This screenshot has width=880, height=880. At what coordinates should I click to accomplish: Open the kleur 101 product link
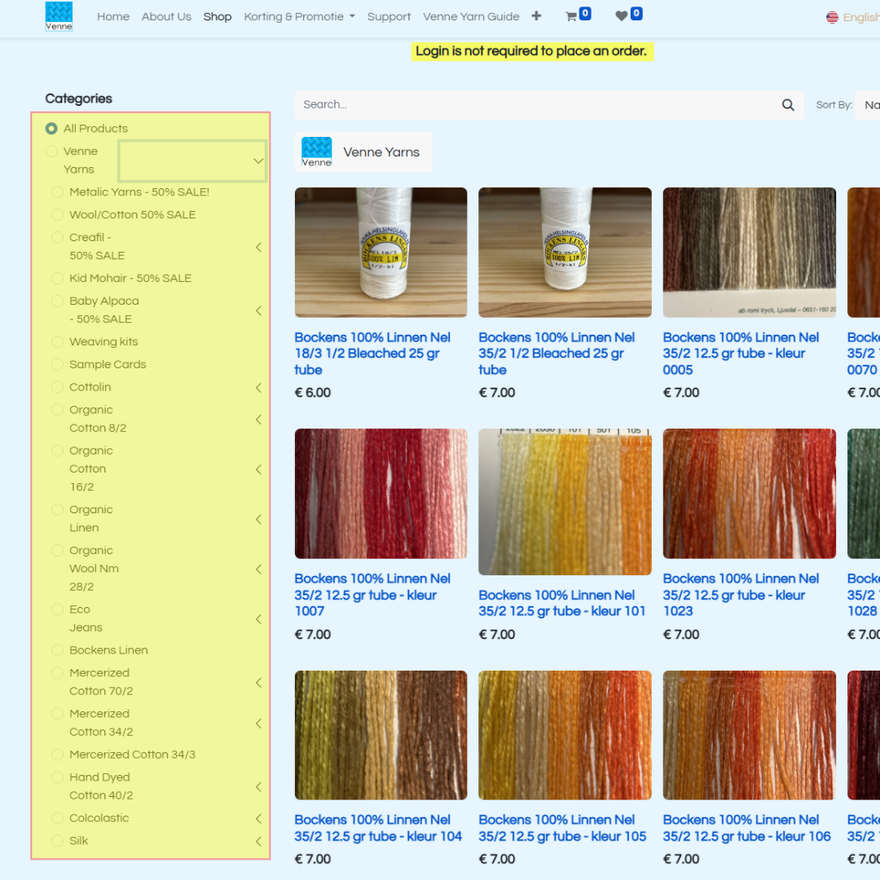(562, 603)
